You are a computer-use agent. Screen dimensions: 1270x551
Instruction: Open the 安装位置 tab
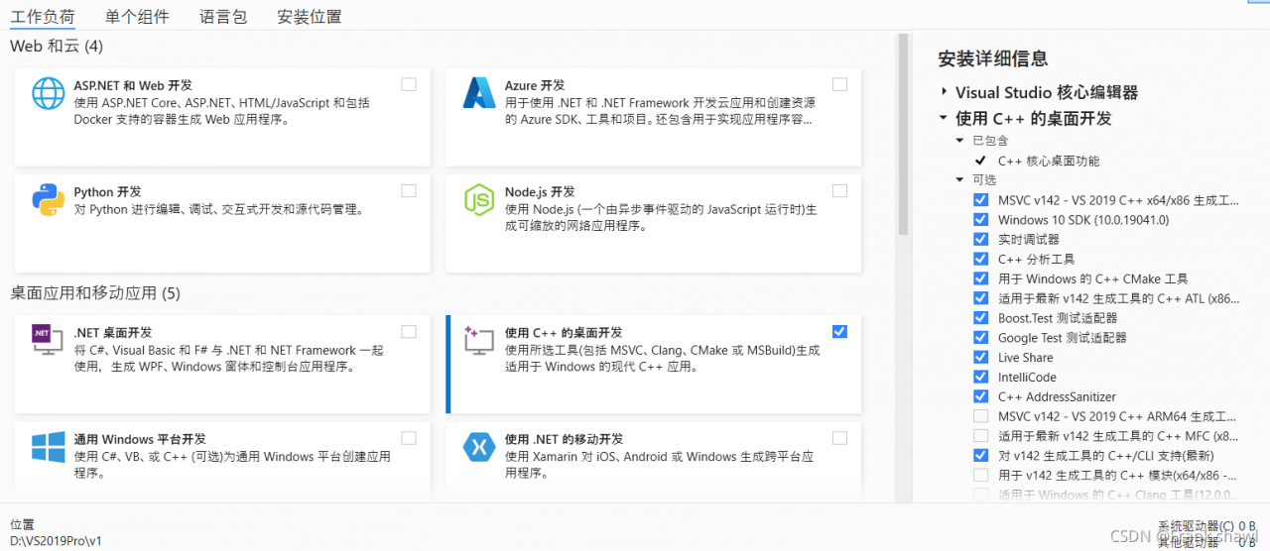[310, 17]
